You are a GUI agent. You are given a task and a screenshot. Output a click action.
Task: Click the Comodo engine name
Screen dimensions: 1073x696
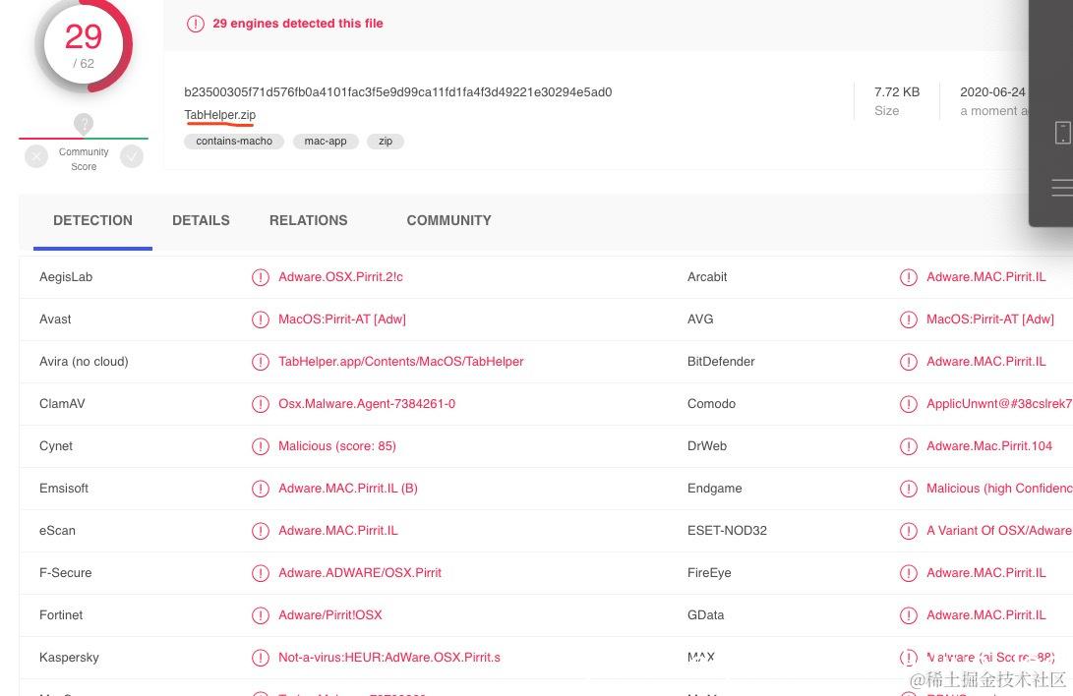click(x=712, y=404)
